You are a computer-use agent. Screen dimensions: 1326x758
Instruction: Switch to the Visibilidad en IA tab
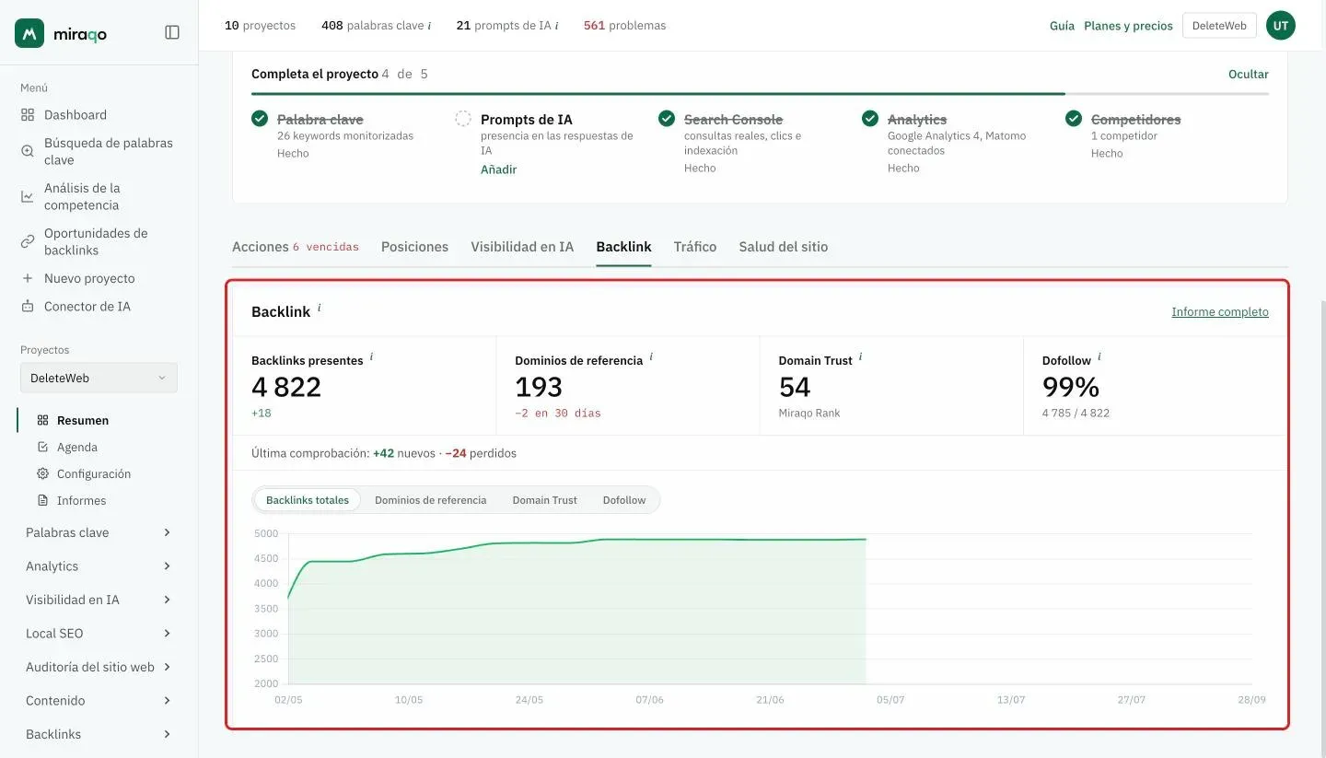point(522,247)
